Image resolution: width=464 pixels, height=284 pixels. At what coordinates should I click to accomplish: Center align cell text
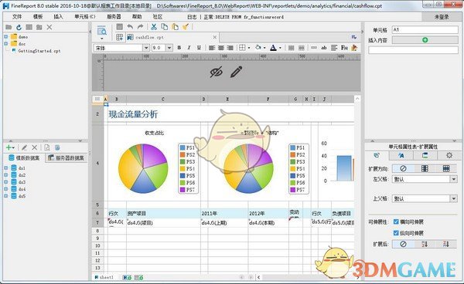point(221,48)
